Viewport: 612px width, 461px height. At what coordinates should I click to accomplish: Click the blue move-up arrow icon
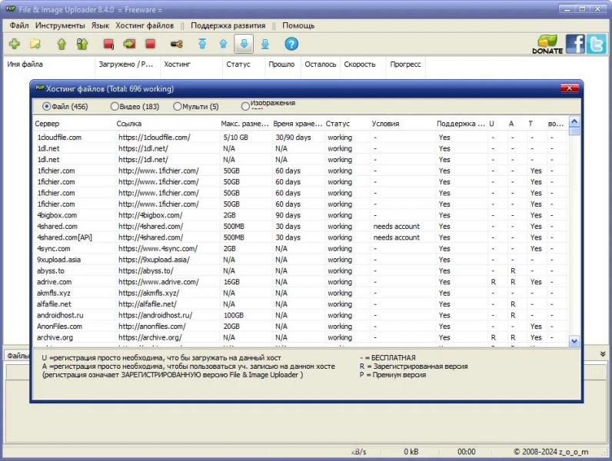coord(223,44)
